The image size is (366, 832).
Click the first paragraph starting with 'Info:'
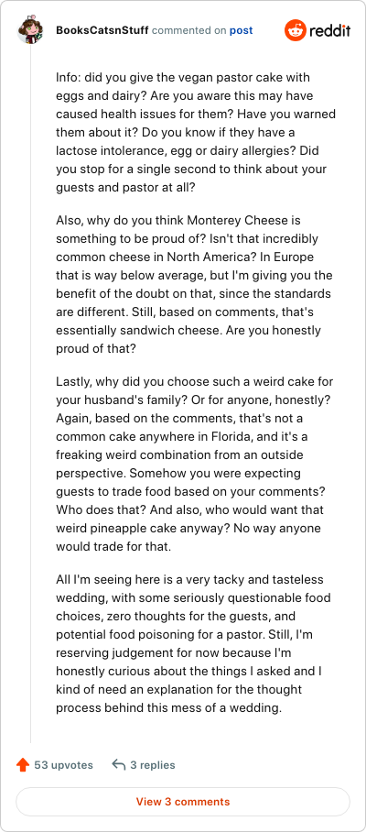coord(196,133)
